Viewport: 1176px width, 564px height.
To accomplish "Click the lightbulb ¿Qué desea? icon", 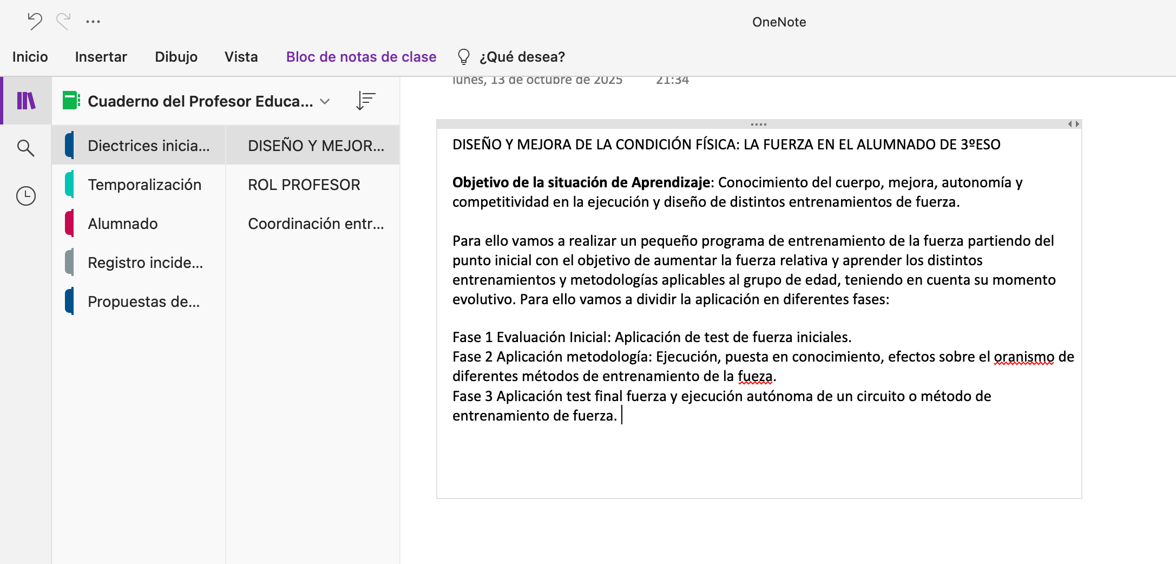I will coord(464,57).
